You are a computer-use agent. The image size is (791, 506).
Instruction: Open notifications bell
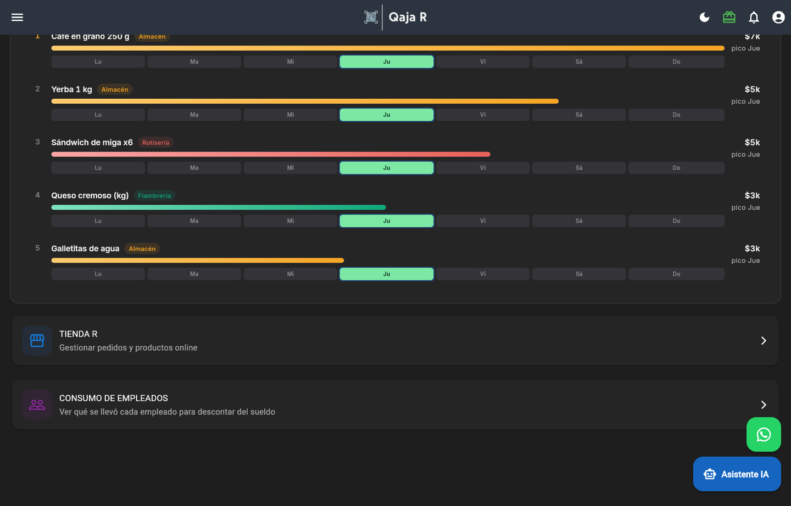coord(754,18)
